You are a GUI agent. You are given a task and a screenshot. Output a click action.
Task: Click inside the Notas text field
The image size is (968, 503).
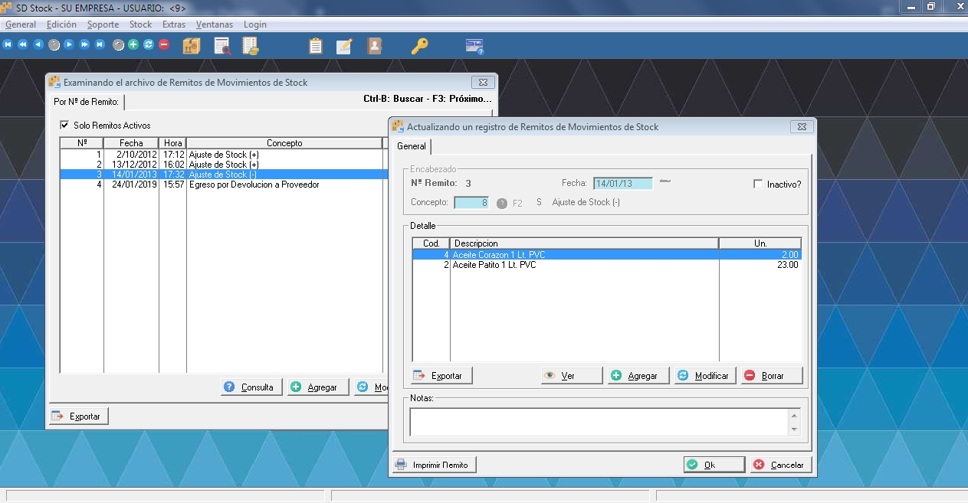(599, 422)
